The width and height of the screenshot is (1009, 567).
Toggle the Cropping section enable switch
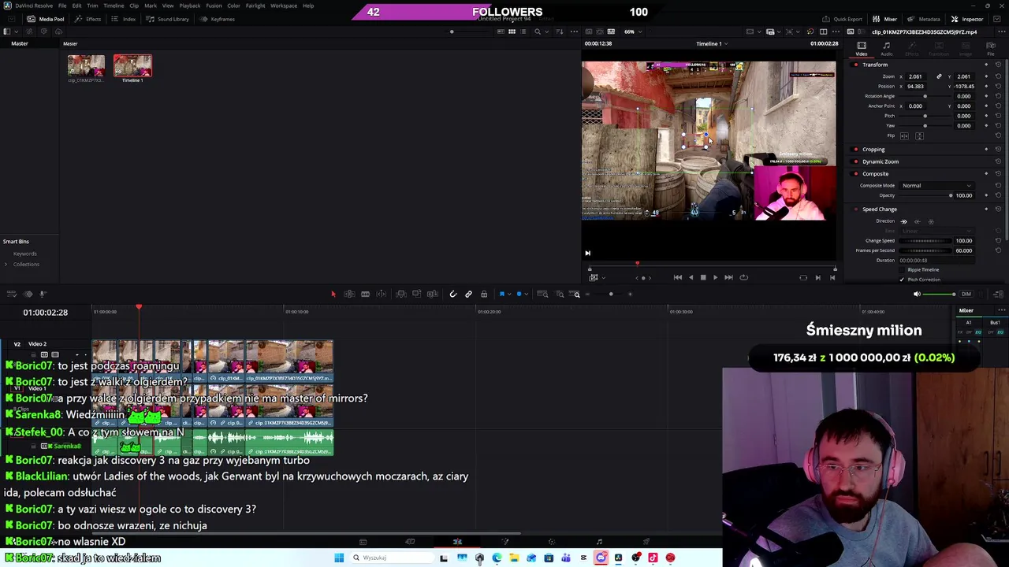tap(855, 149)
